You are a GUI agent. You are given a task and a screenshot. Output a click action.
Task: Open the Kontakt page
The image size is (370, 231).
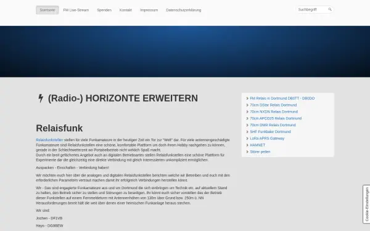point(126,10)
